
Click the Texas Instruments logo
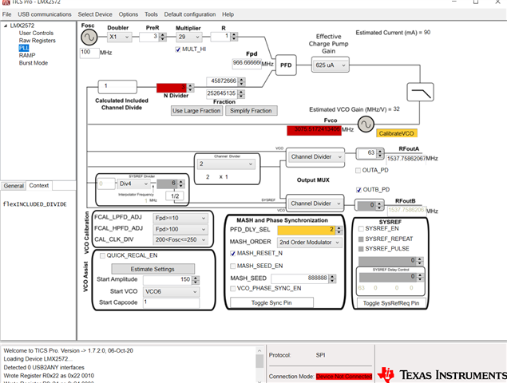click(442, 374)
